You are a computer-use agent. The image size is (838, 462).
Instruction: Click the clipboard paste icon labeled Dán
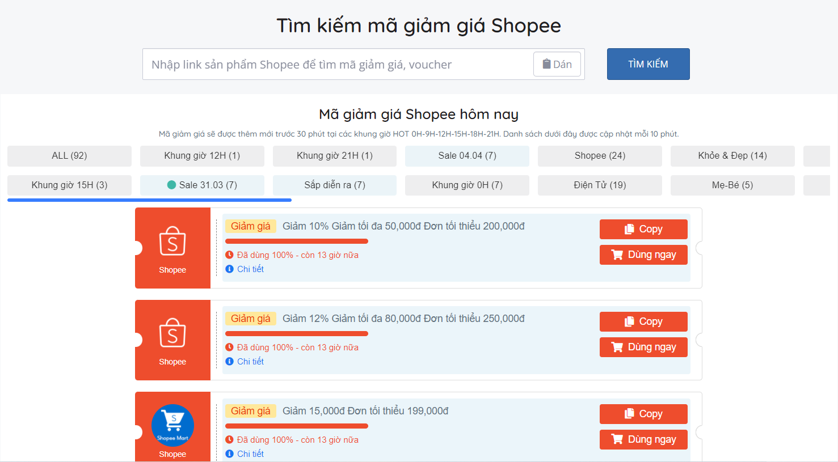click(546, 64)
